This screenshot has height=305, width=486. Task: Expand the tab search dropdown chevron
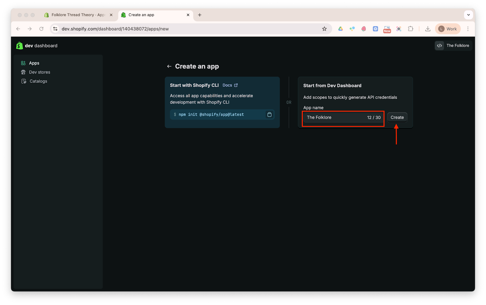pyautogui.click(x=468, y=15)
